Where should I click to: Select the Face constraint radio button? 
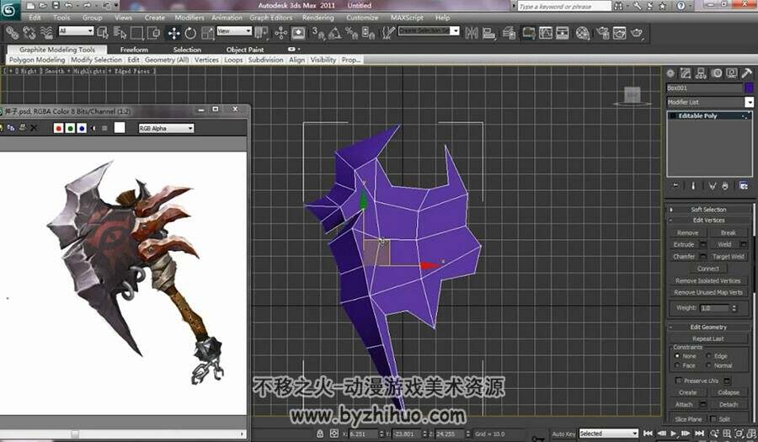(x=677, y=365)
